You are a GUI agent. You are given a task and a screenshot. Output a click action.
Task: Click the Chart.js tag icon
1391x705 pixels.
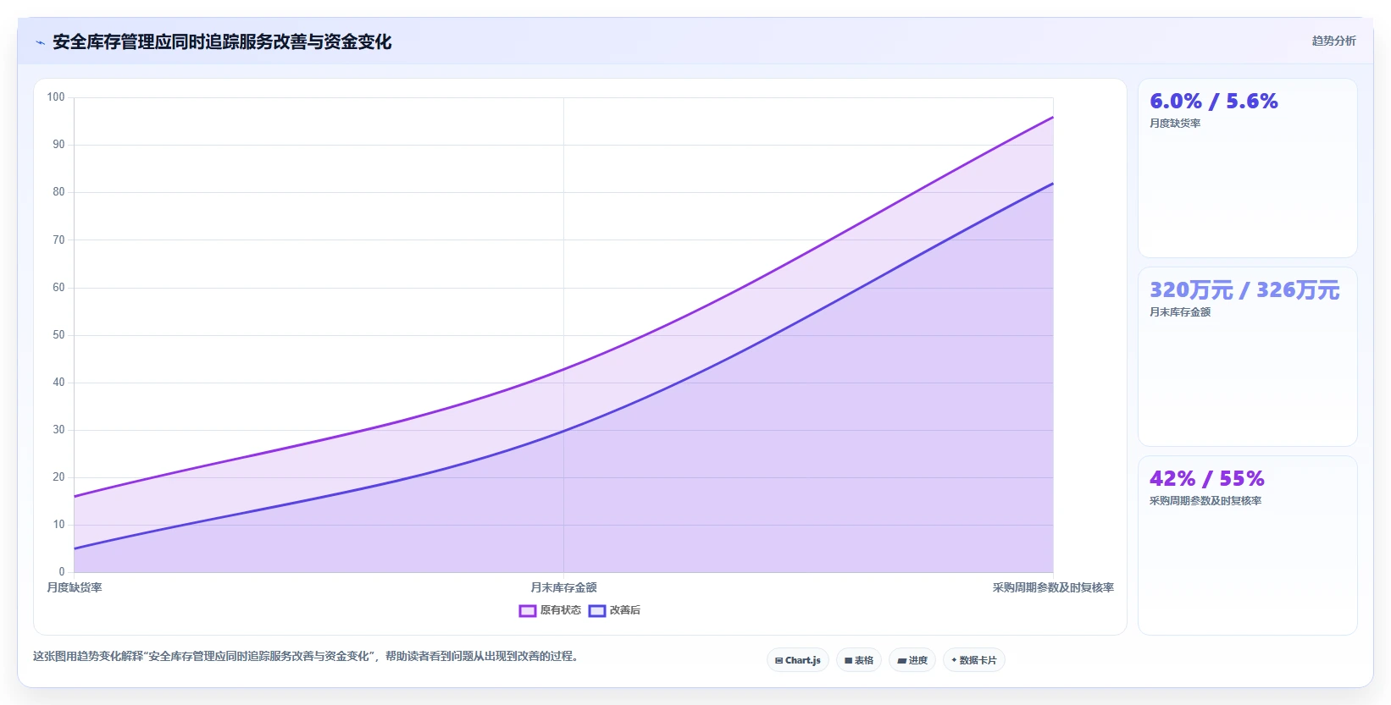pyautogui.click(x=779, y=661)
